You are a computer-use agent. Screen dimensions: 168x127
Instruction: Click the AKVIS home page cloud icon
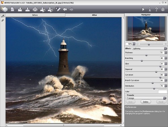(4, 9)
